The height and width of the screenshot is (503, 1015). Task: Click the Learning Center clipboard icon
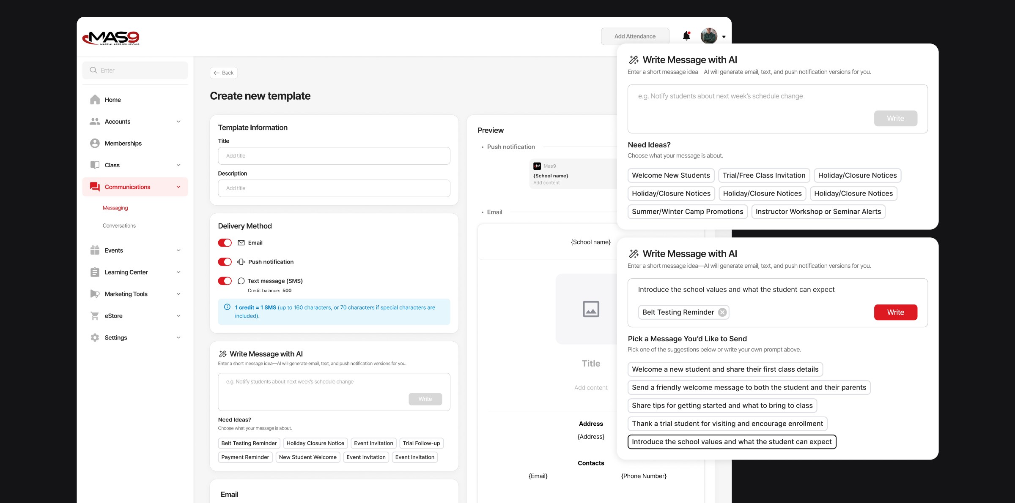95,272
